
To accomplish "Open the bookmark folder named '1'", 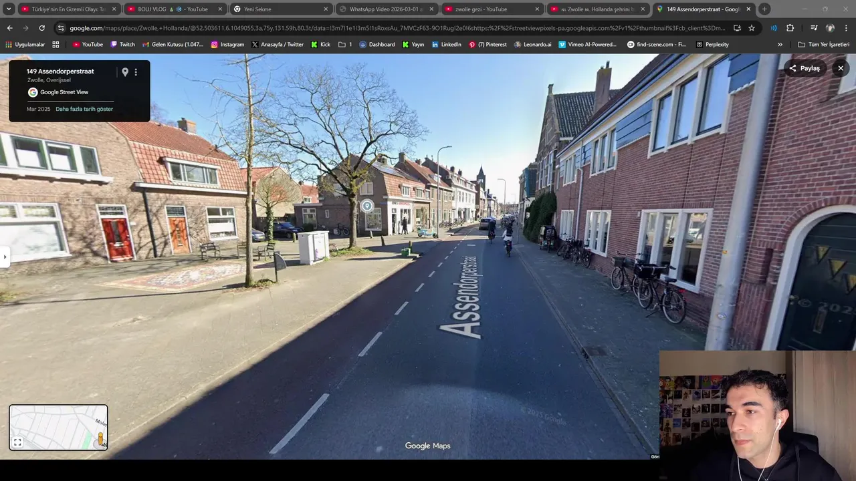I will tap(345, 44).
